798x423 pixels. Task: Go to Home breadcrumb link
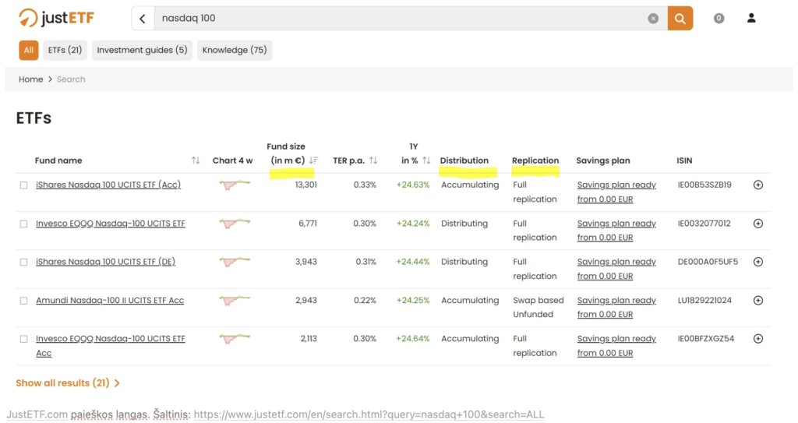click(30, 79)
